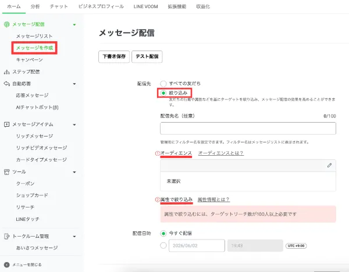349x272 pixels.
Task: Click the 自動応答 reply icon
Action: (6, 84)
